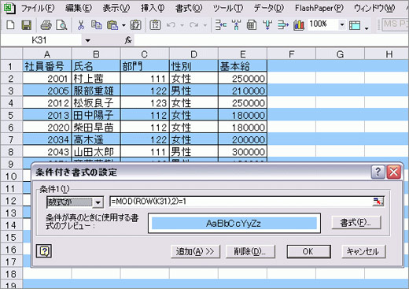Click the freeze panes window icon
409x289 pixels.
coord(355,25)
